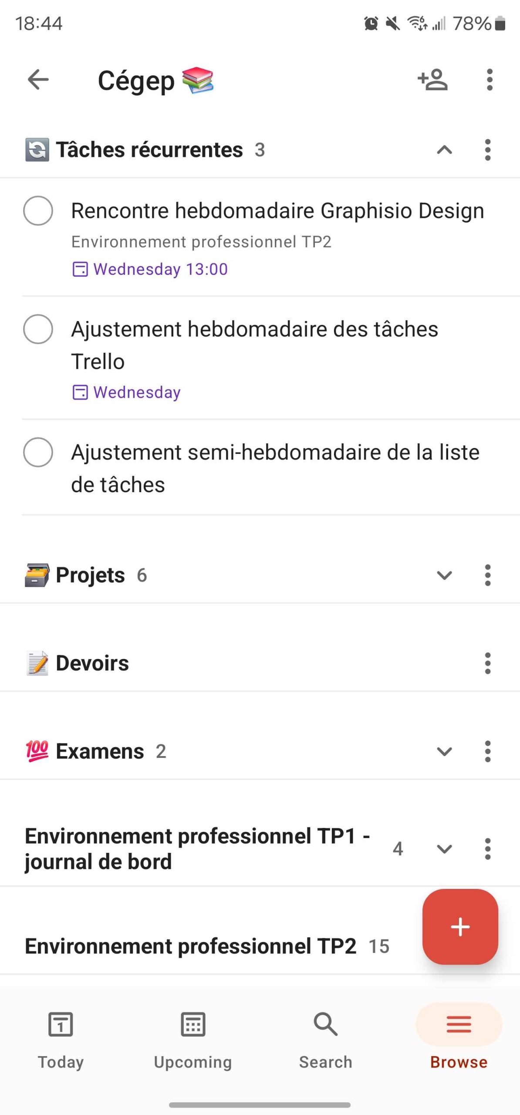Expand the Examens section
Viewport: 520px width, 1115px height.
[x=444, y=751]
